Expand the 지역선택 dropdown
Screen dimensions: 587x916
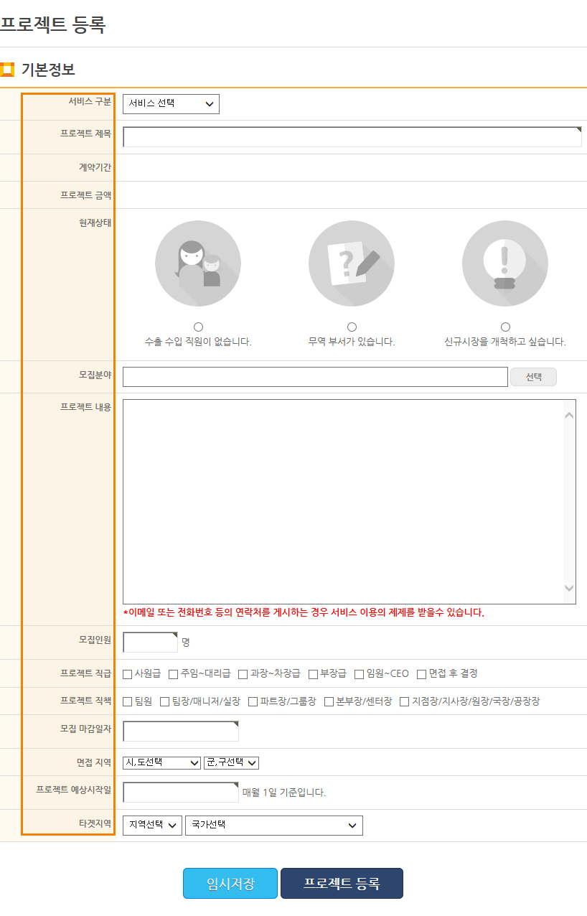152,826
